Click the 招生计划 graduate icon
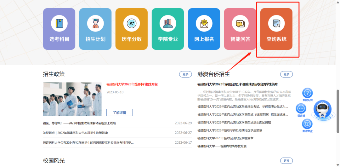This screenshot has width=340, height=167. [95, 24]
